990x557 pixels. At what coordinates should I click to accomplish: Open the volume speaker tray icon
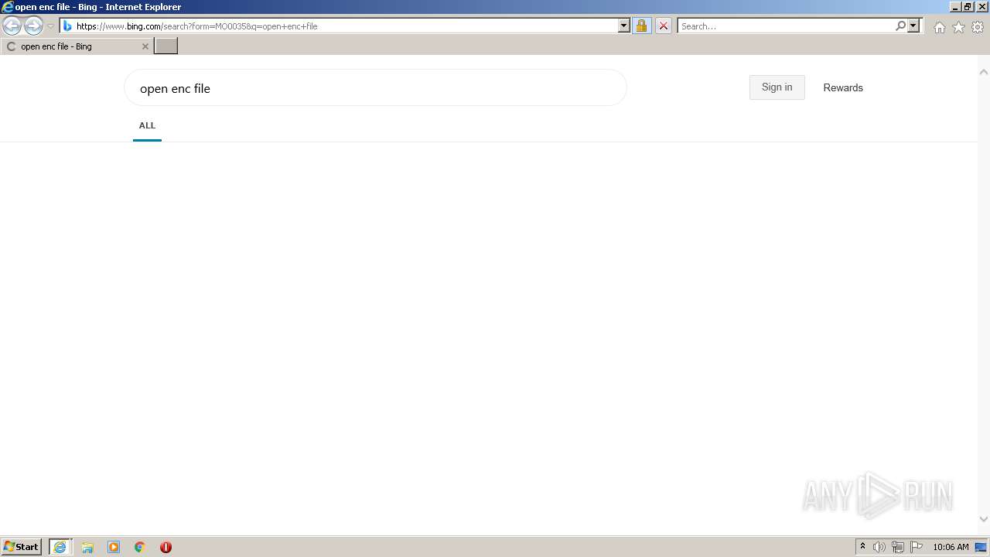[879, 547]
